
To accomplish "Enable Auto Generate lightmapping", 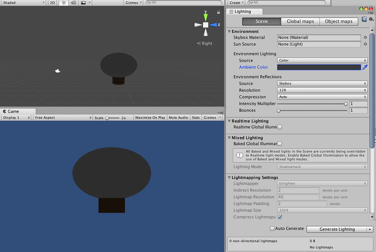I will (x=272, y=229).
